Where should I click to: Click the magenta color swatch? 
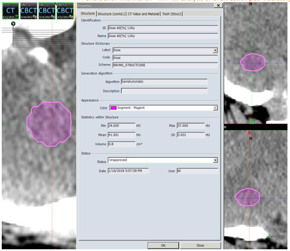pos(113,108)
